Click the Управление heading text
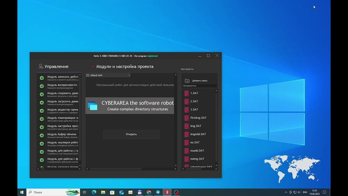The image size is (348, 196). point(57,66)
